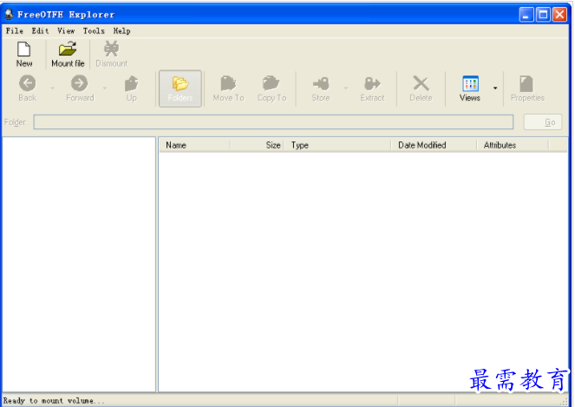The image size is (575, 407).
Task: Click the Move To icon
Action: coord(228,83)
